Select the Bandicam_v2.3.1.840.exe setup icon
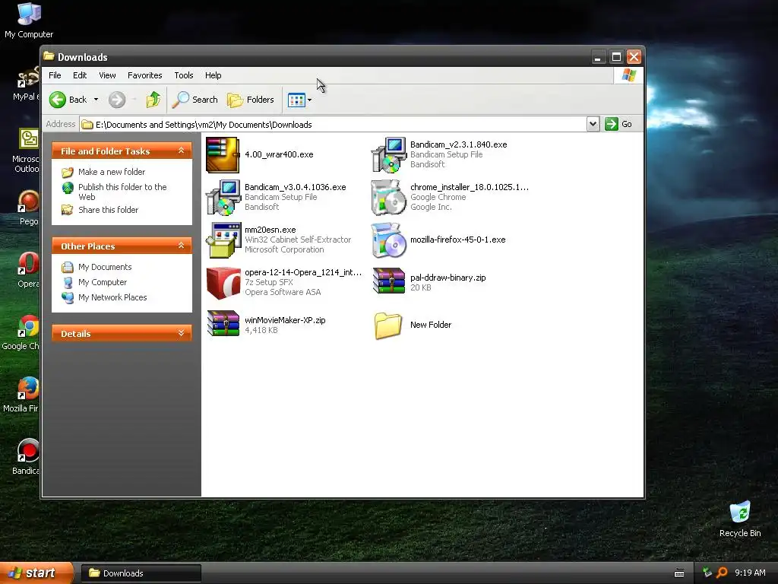This screenshot has width=778, height=584. 389,155
